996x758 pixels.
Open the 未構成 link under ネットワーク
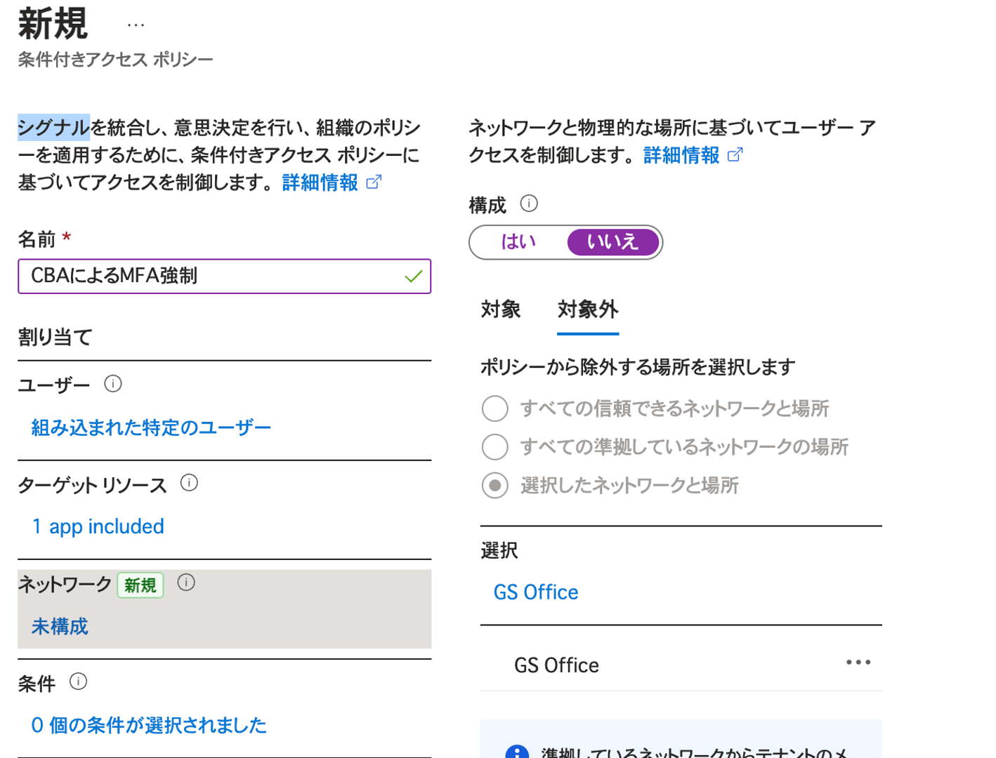59,627
